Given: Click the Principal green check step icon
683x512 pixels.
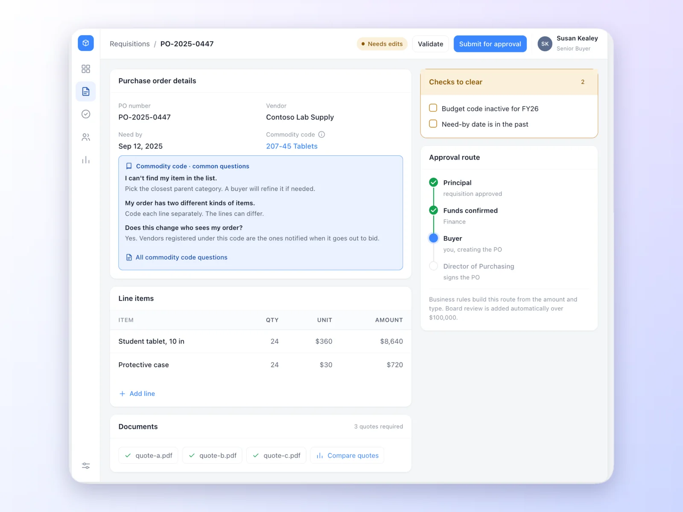Looking at the screenshot, I should [x=433, y=182].
